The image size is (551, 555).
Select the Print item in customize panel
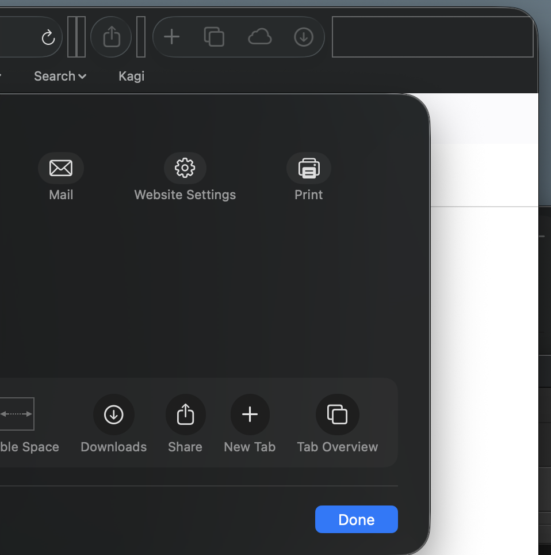(309, 177)
